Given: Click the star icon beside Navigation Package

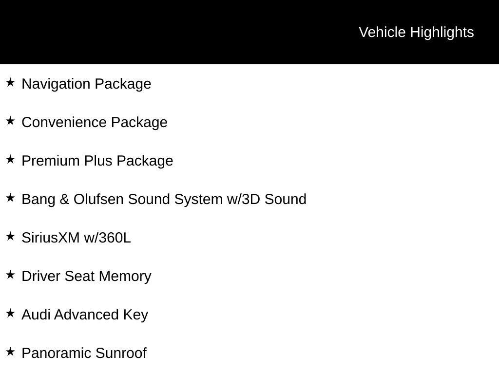Looking at the screenshot, I should [x=10, y=83].
